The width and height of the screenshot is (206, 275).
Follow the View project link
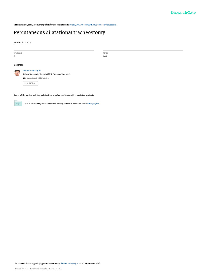pyautogui.click(x=93, y=104)
